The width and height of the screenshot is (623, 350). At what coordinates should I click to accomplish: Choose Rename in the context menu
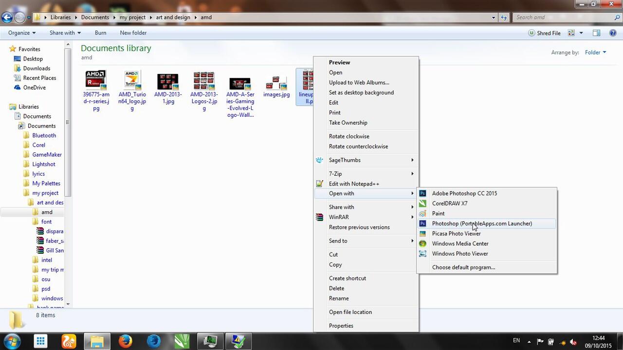(x=366, y=298)
